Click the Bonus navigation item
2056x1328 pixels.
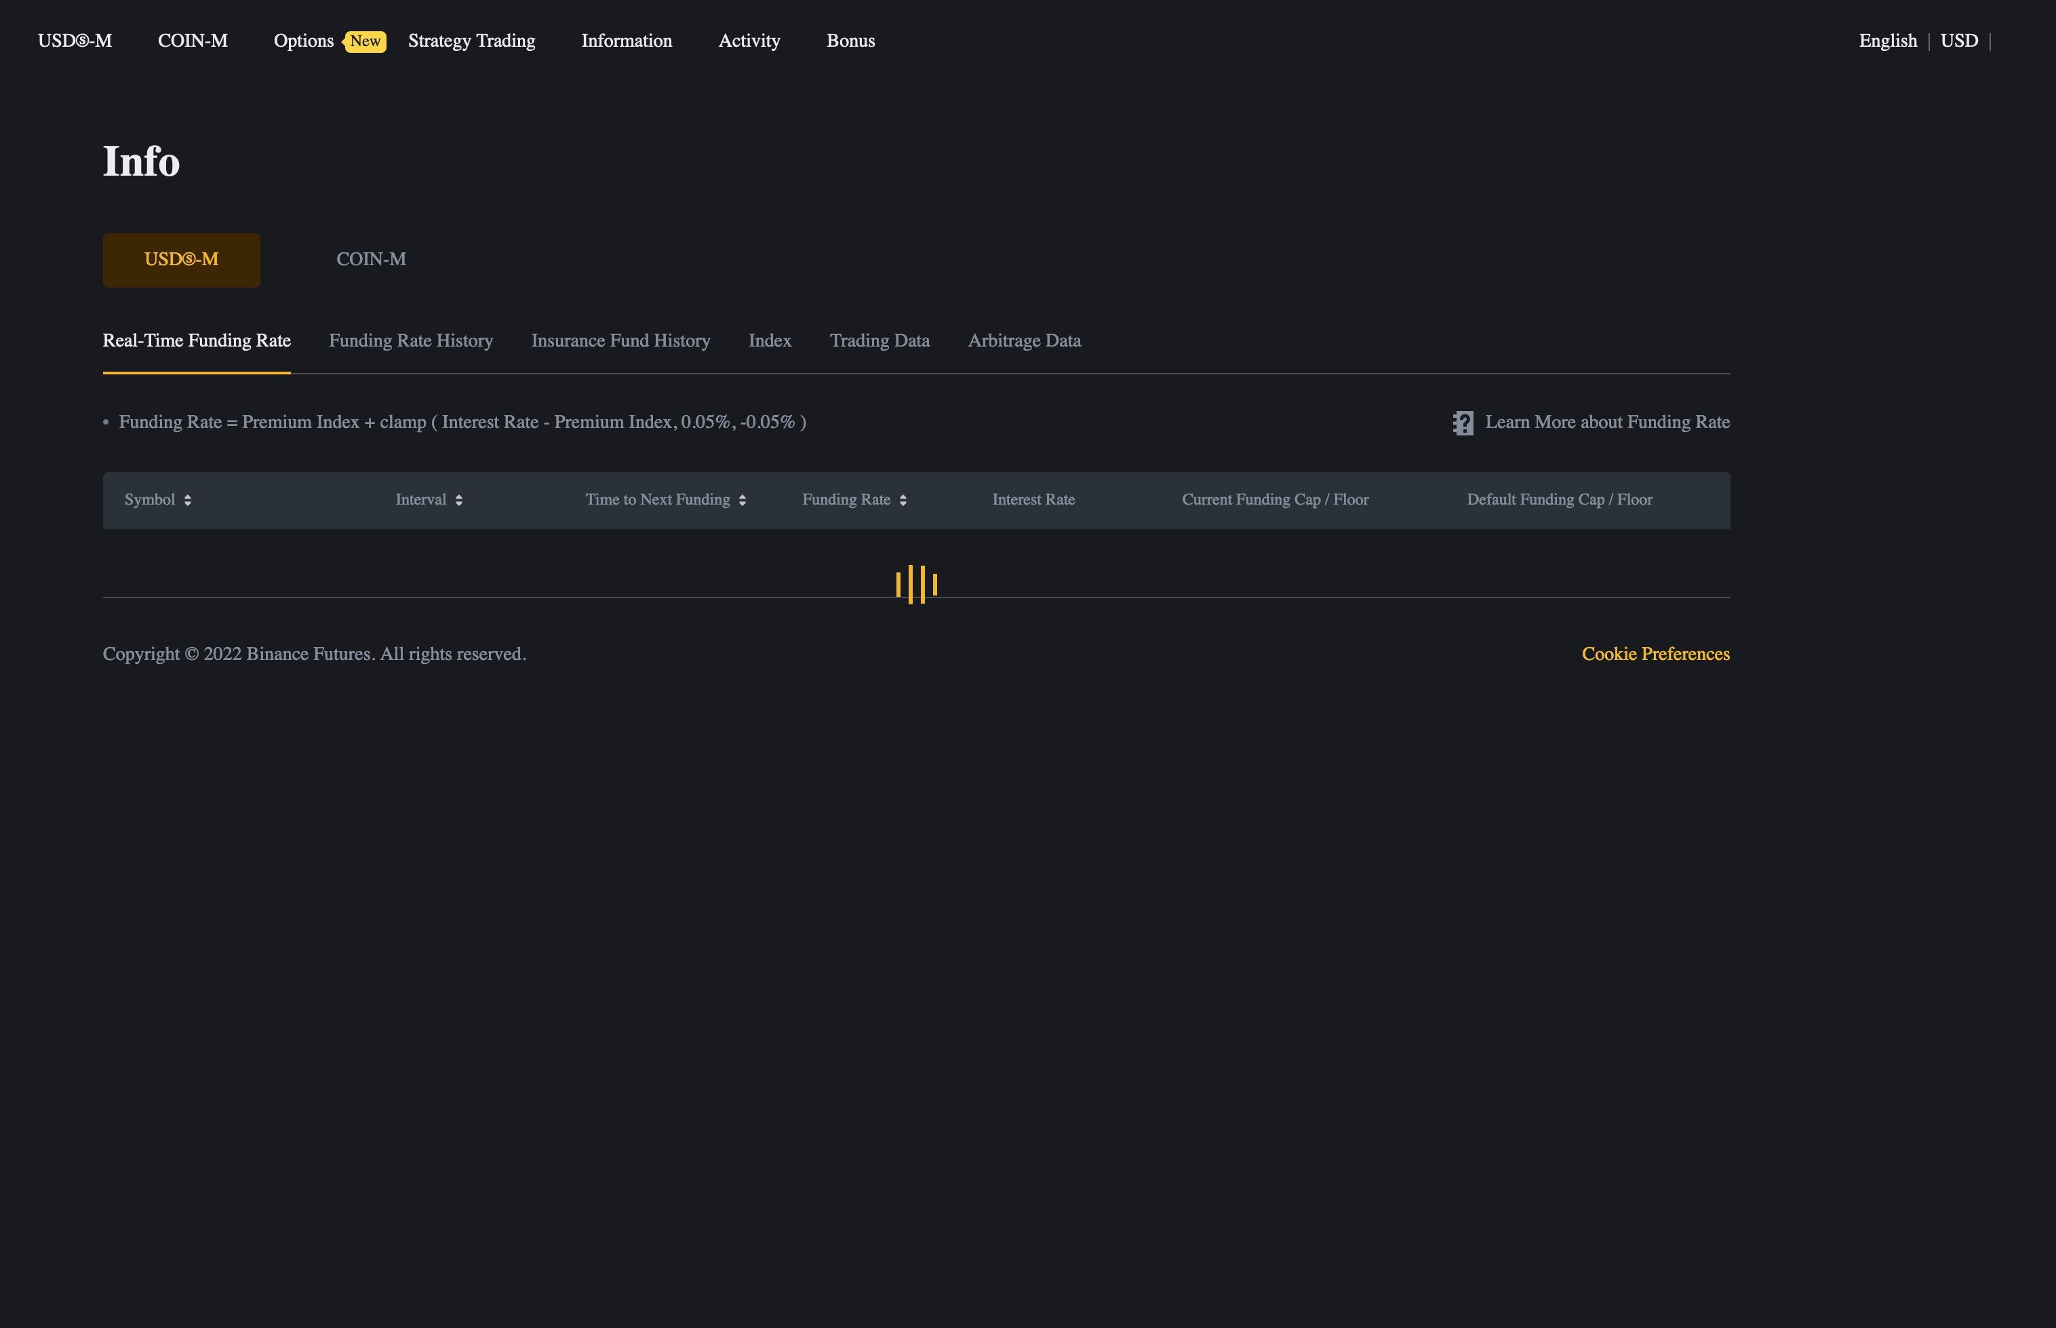click(x=850, y=41)
